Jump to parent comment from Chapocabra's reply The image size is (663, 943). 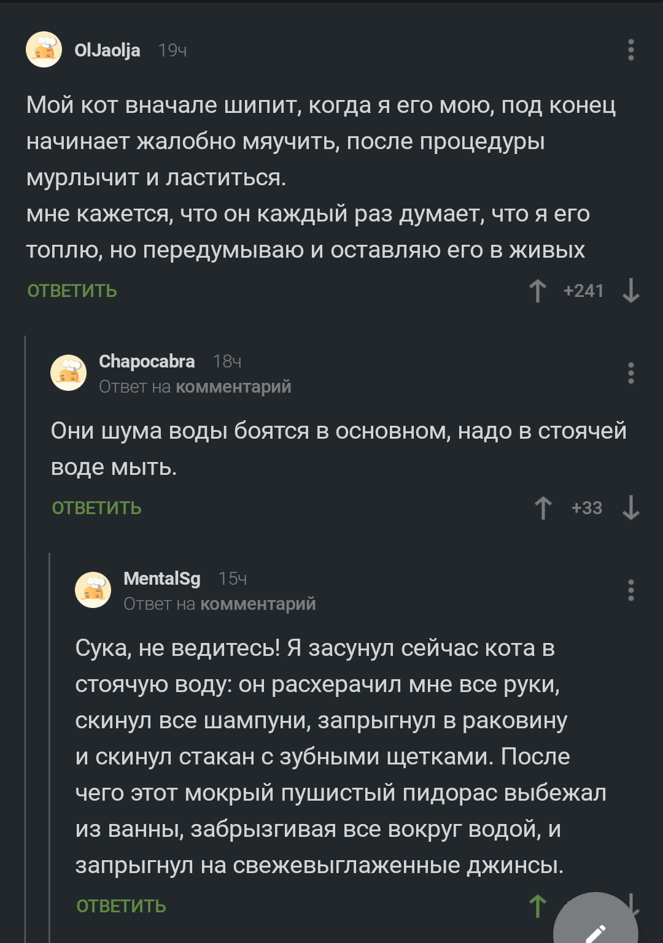233,387
